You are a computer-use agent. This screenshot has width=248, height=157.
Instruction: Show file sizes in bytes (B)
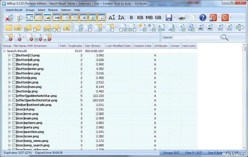coord(131,17)
